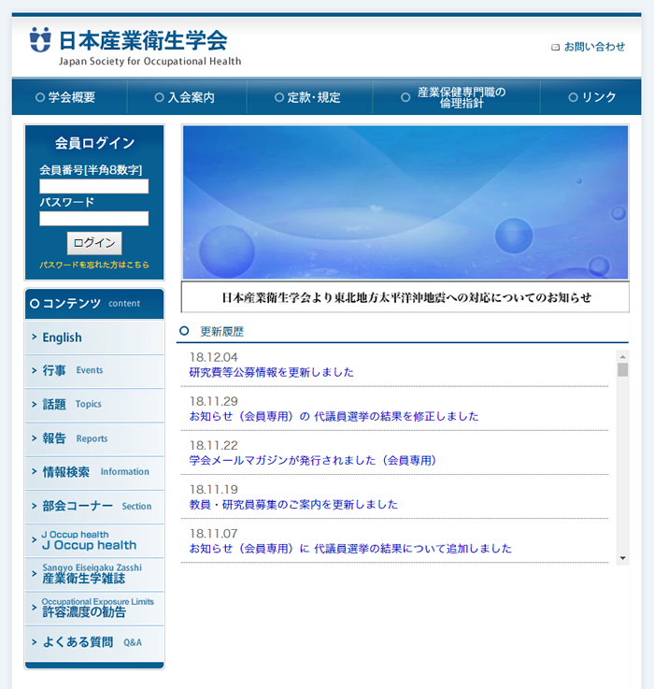Click the 更新履歴 heading text

tap(221, 332)
